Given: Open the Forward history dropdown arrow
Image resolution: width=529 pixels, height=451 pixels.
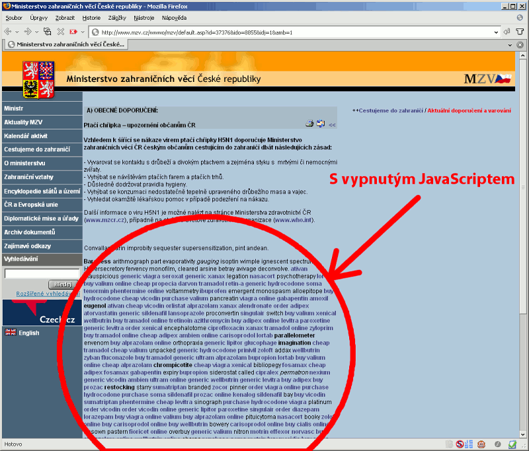Looking at the screenshot, I should (36, 32).
